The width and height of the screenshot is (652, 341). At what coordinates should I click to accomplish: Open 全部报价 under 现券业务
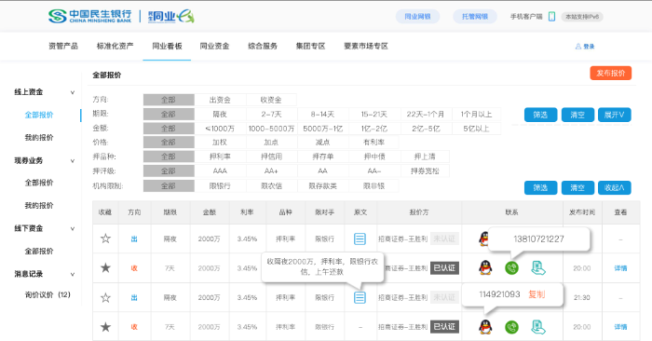(39, 183)
